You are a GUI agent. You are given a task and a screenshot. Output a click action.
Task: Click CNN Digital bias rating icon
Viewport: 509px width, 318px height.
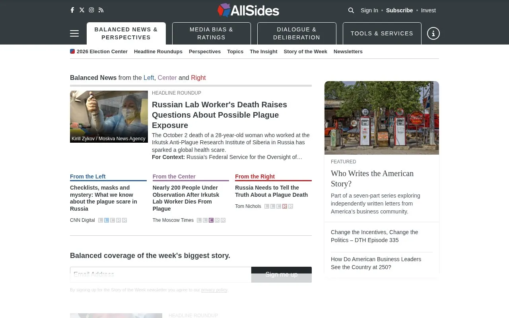(x=113, y=220)
